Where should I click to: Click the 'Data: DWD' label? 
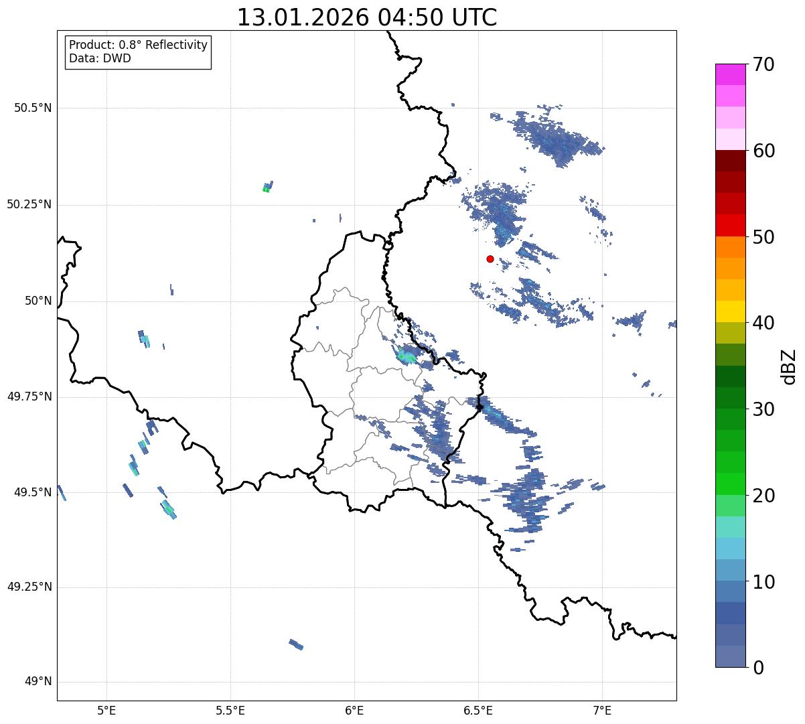100,58
